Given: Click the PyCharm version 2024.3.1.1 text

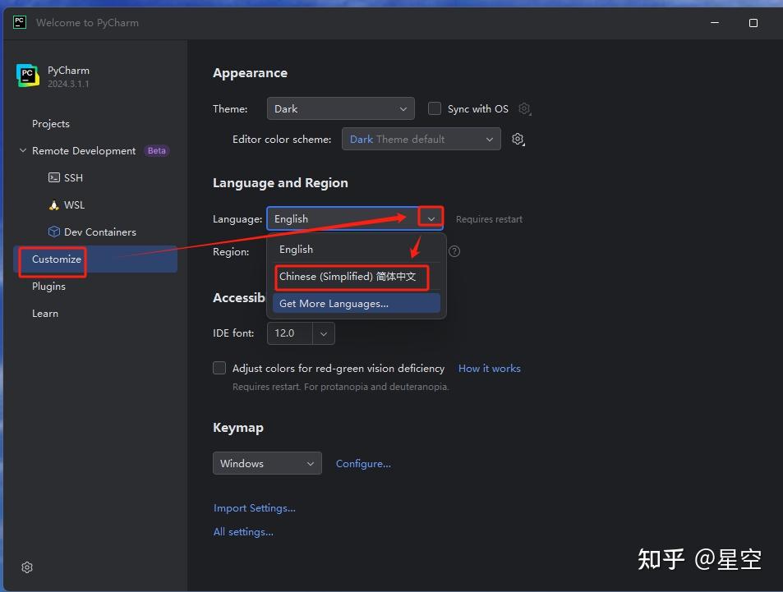Looking at the screenshot, I should pos(68,84).
